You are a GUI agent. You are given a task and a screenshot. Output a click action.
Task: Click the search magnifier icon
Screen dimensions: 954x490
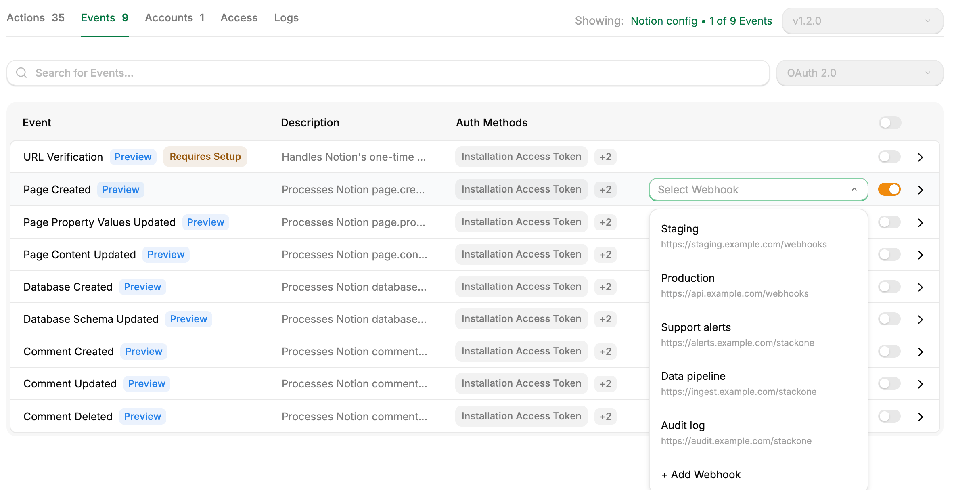coord(21,73)
